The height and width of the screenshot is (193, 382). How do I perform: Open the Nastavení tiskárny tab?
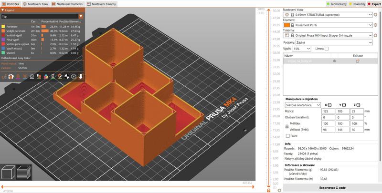click(102, 4)
